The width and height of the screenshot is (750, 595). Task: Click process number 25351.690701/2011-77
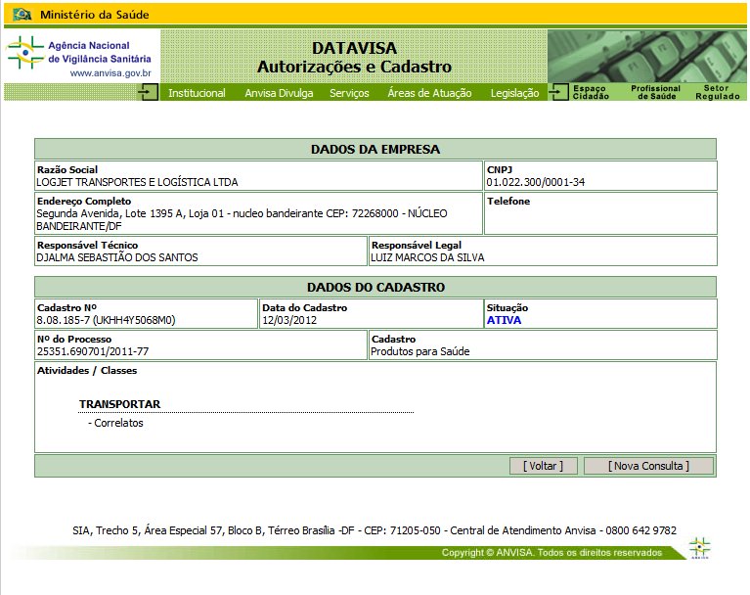(93, 351)
